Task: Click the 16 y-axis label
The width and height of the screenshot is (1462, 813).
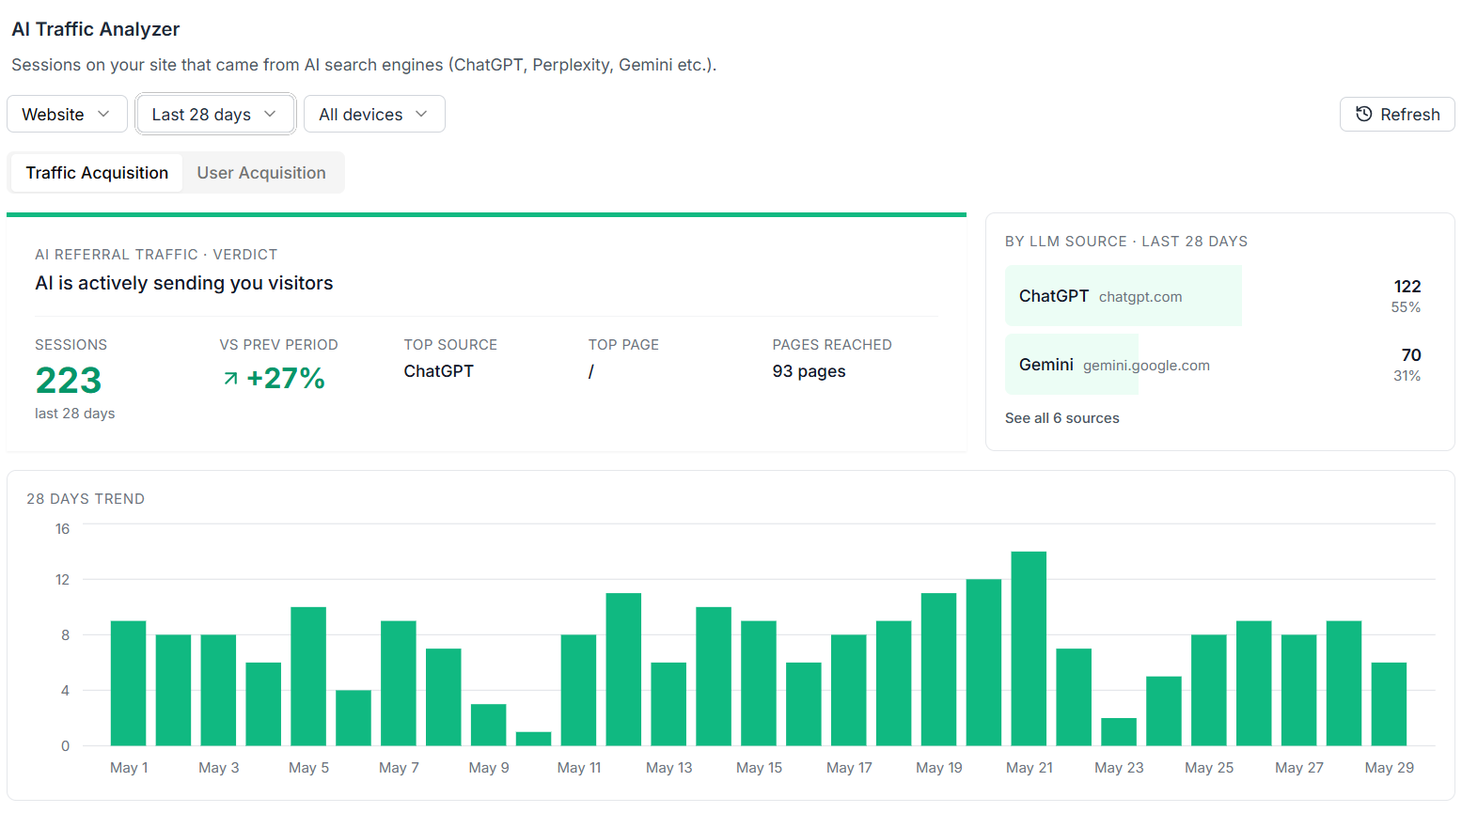Action: pos(62,529)
